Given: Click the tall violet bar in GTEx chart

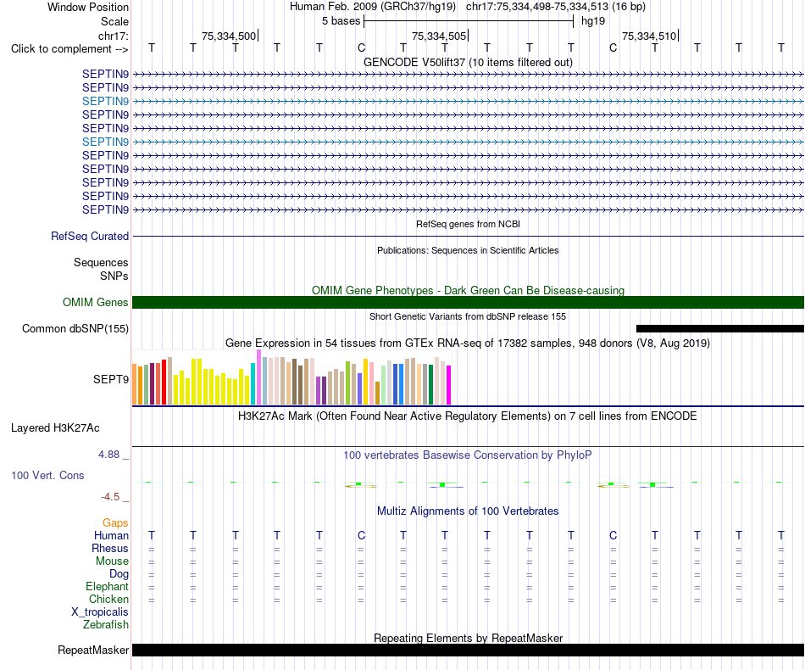Looking at the screenshot, I should coord(258,377).
